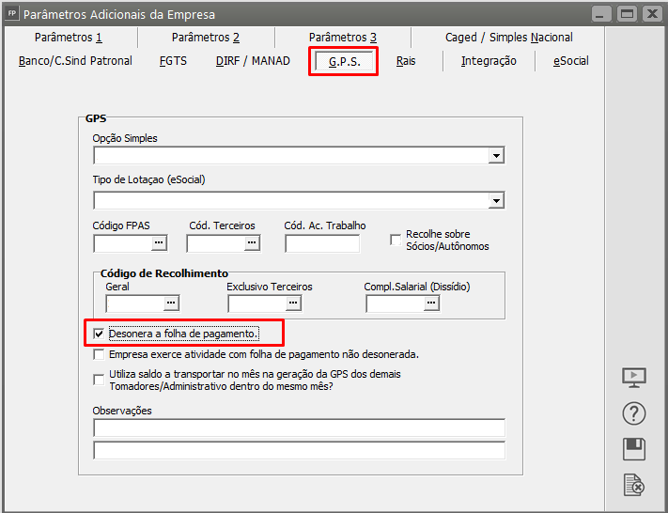Screen dimensions: 668x513
Task: Open lookup for Geral recolhimento code
Action: click(x=171, y=303)
